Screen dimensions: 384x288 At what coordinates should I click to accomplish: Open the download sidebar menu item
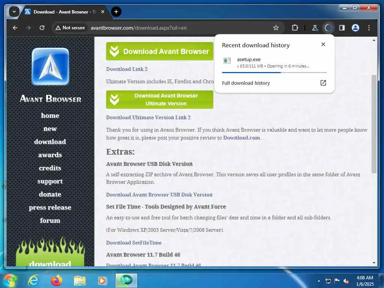click(50, 141)
